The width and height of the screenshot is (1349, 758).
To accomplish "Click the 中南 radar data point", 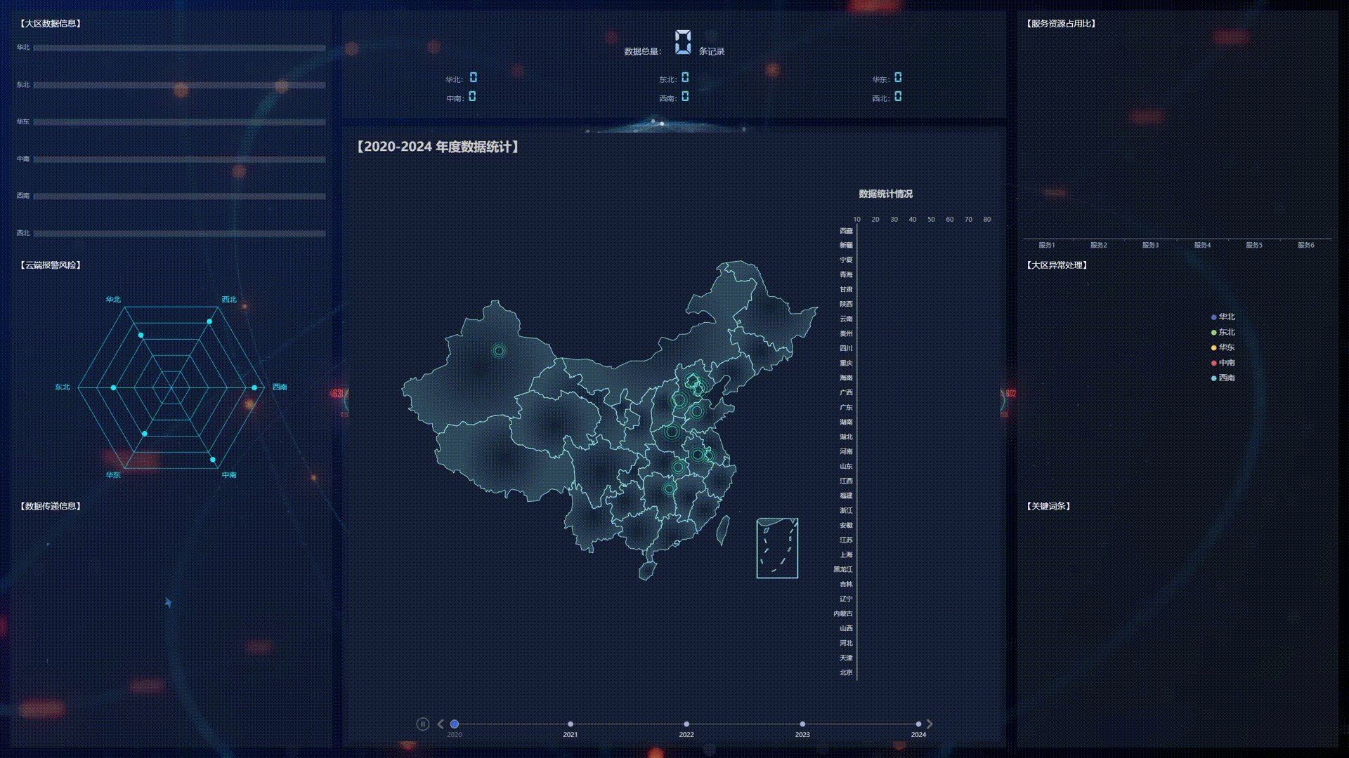I will coord(213,460).
